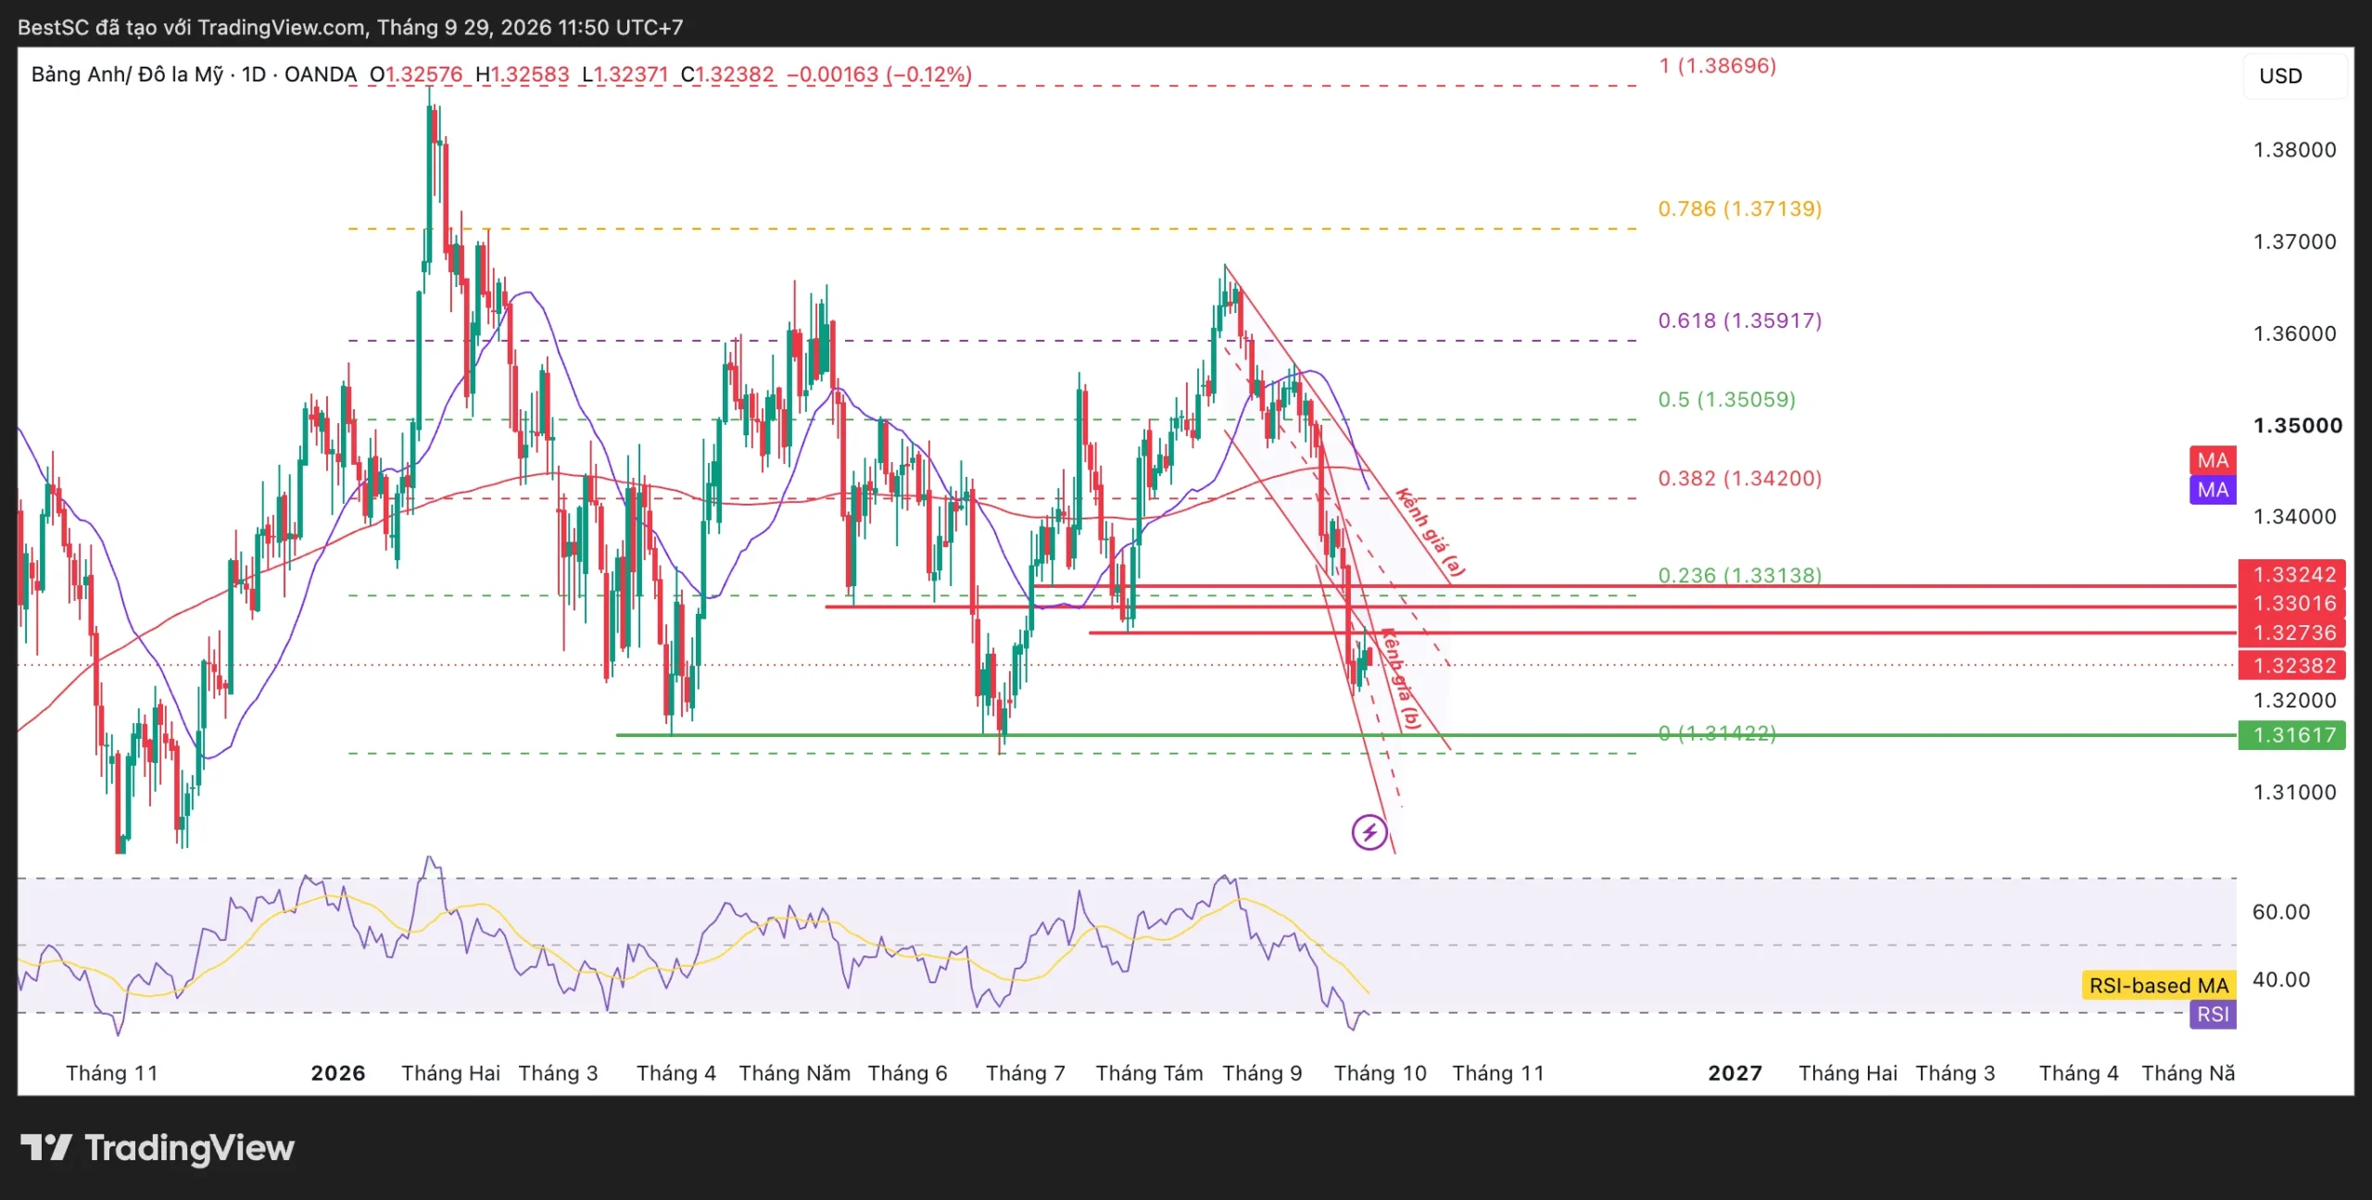Image resolution: width=2372 pixels, height=1200 pixels.
Task: Click the RSI-based MA label
Action: [2158, 985]
